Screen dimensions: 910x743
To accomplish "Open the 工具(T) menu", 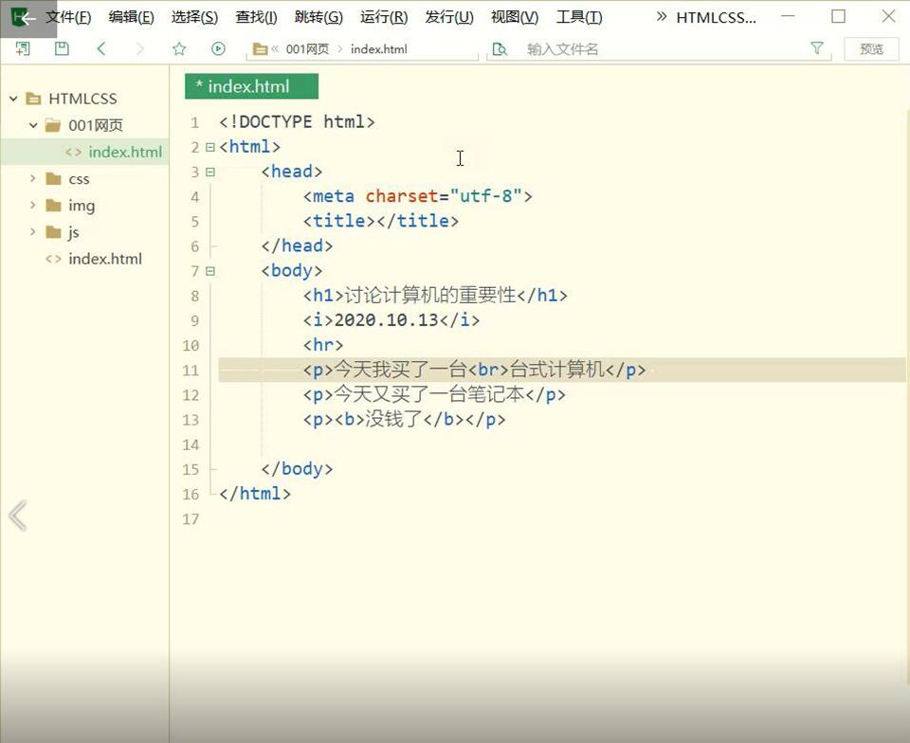I will [579, 17].
